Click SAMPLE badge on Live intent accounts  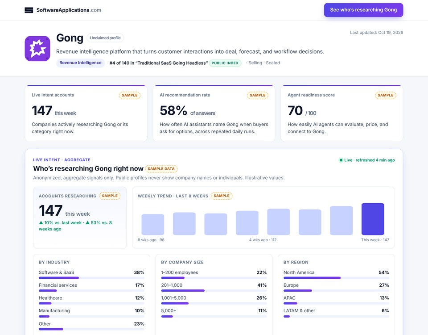130,95
